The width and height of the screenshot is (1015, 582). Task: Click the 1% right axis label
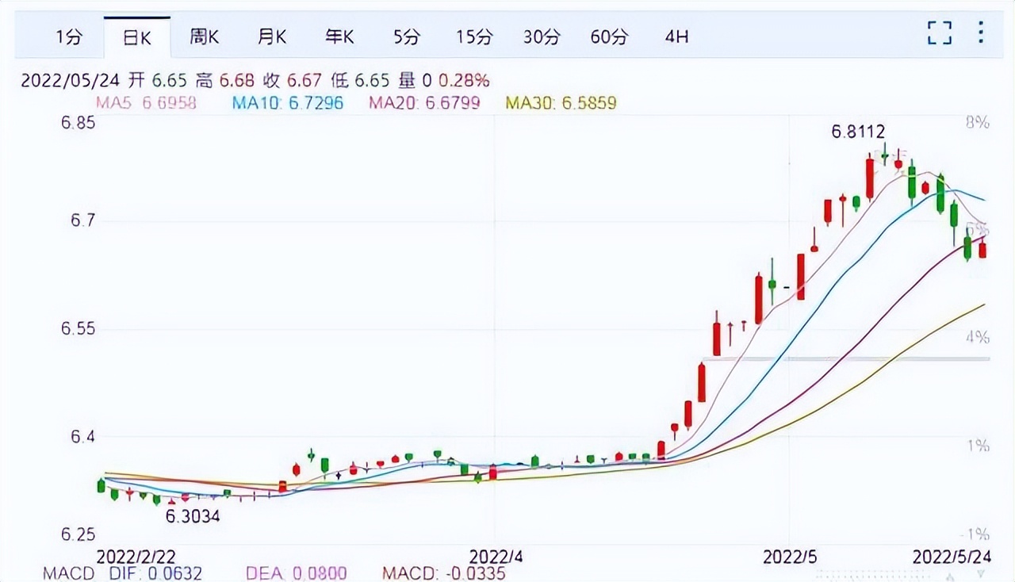tap(978, 446)
